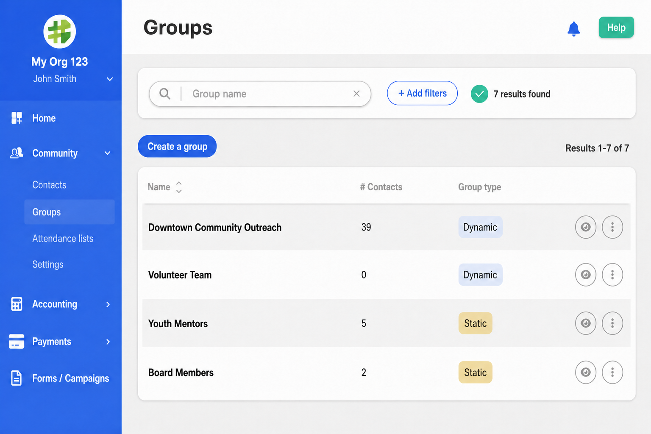Click the Add filters button
This screenshot has width=651, height=434.
[422, 93]
